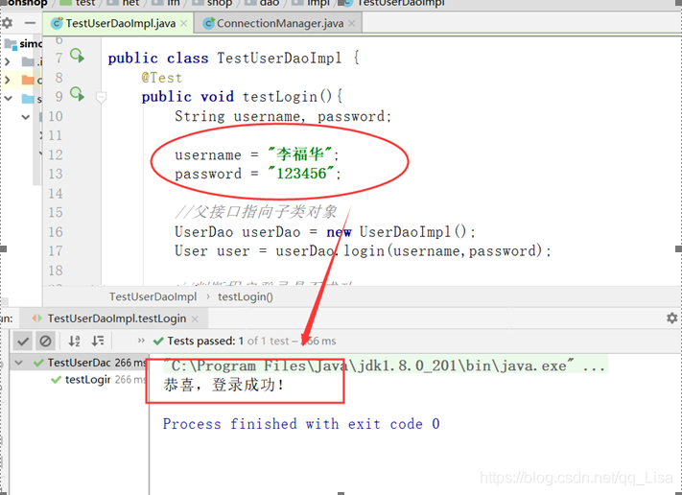Click line number 14 in the gutter
This screenshot has width=682, height=495.
coord(56,193)
